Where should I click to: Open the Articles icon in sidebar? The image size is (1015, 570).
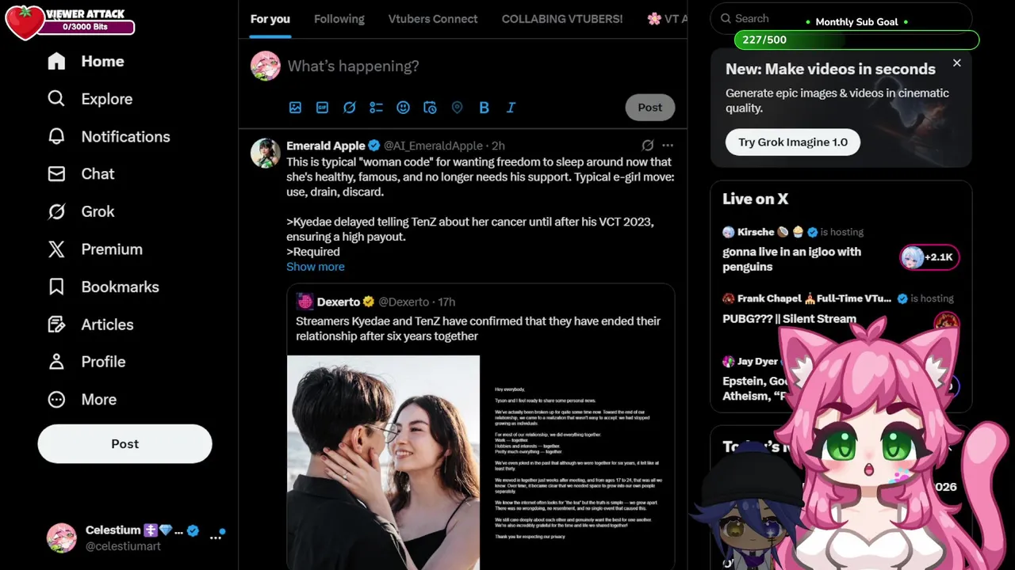56,325
